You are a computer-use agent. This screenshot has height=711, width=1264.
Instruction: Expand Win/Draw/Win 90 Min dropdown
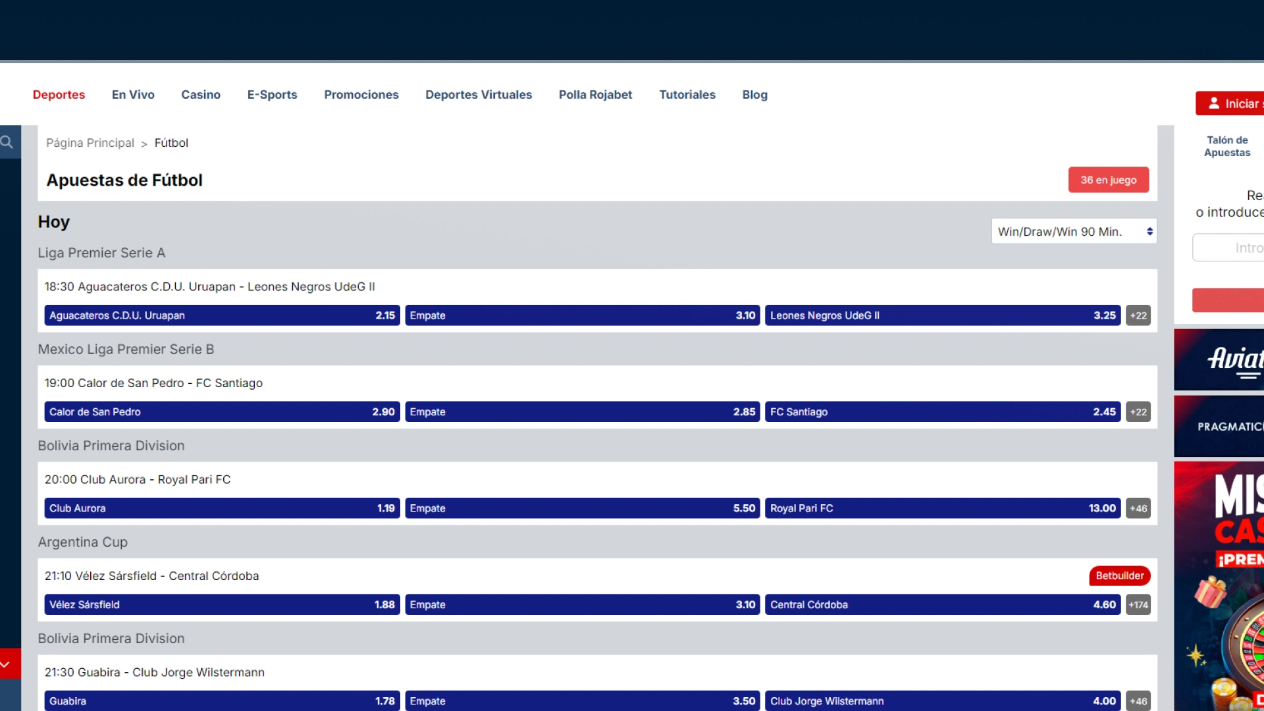click(x=1074, y=231)
